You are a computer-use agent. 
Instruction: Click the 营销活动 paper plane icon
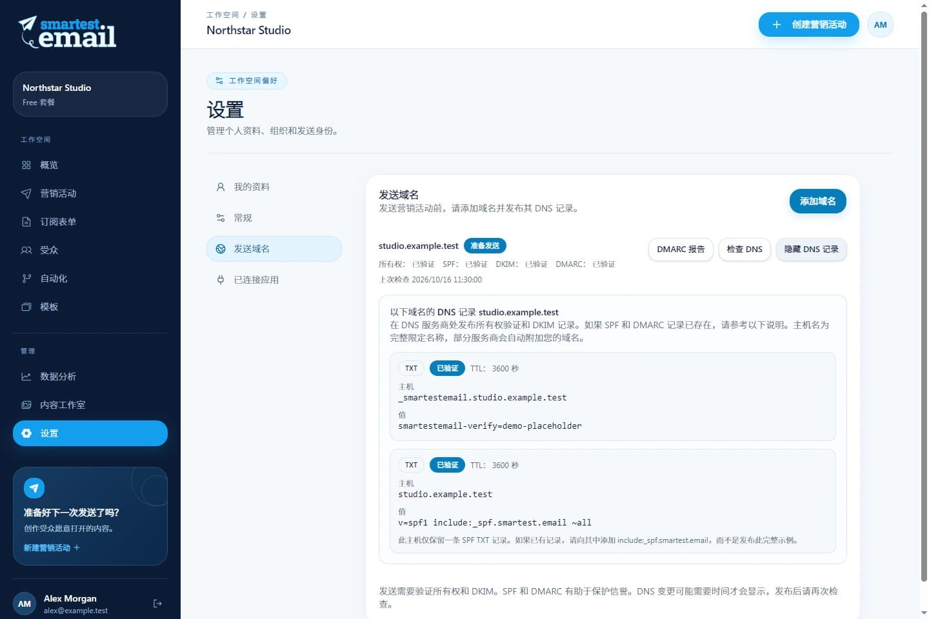point(26,193)
